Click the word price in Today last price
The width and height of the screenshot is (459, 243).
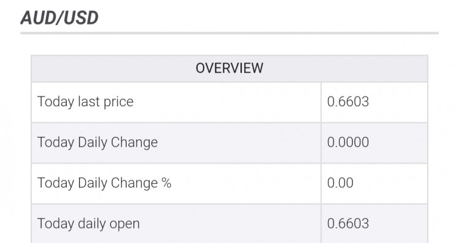tap(118, 103)
